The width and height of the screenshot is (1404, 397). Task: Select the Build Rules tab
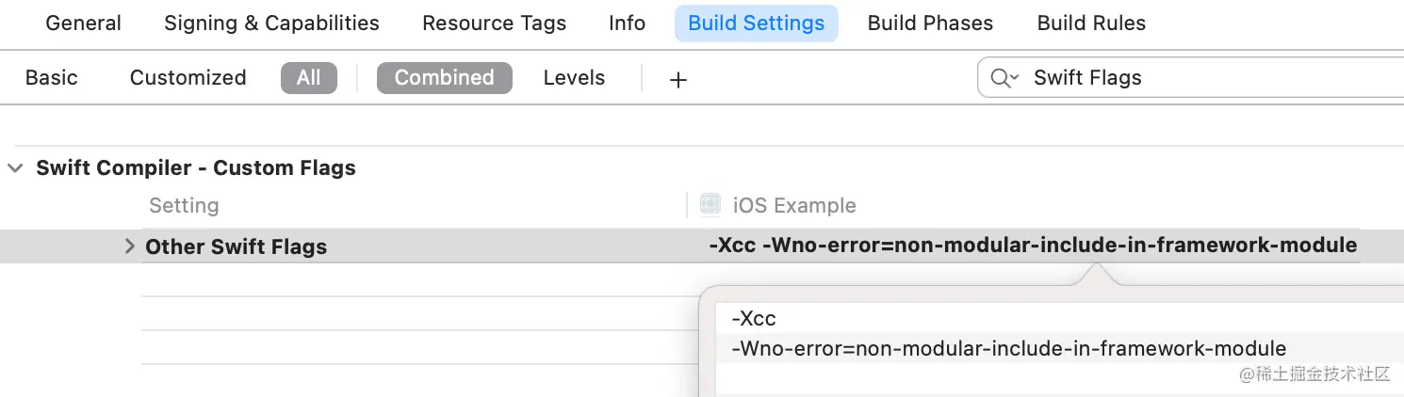1091,24
